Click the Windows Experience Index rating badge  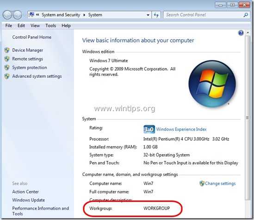click(x=149, y=129)
